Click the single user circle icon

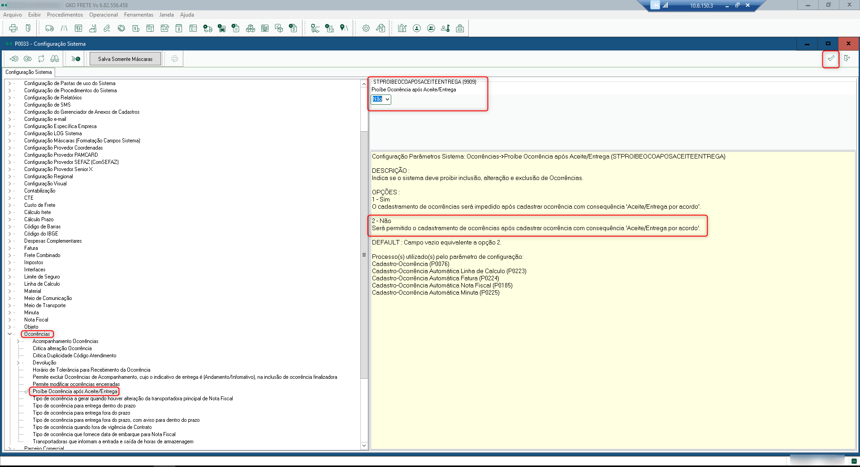click(x=417, y=28)
